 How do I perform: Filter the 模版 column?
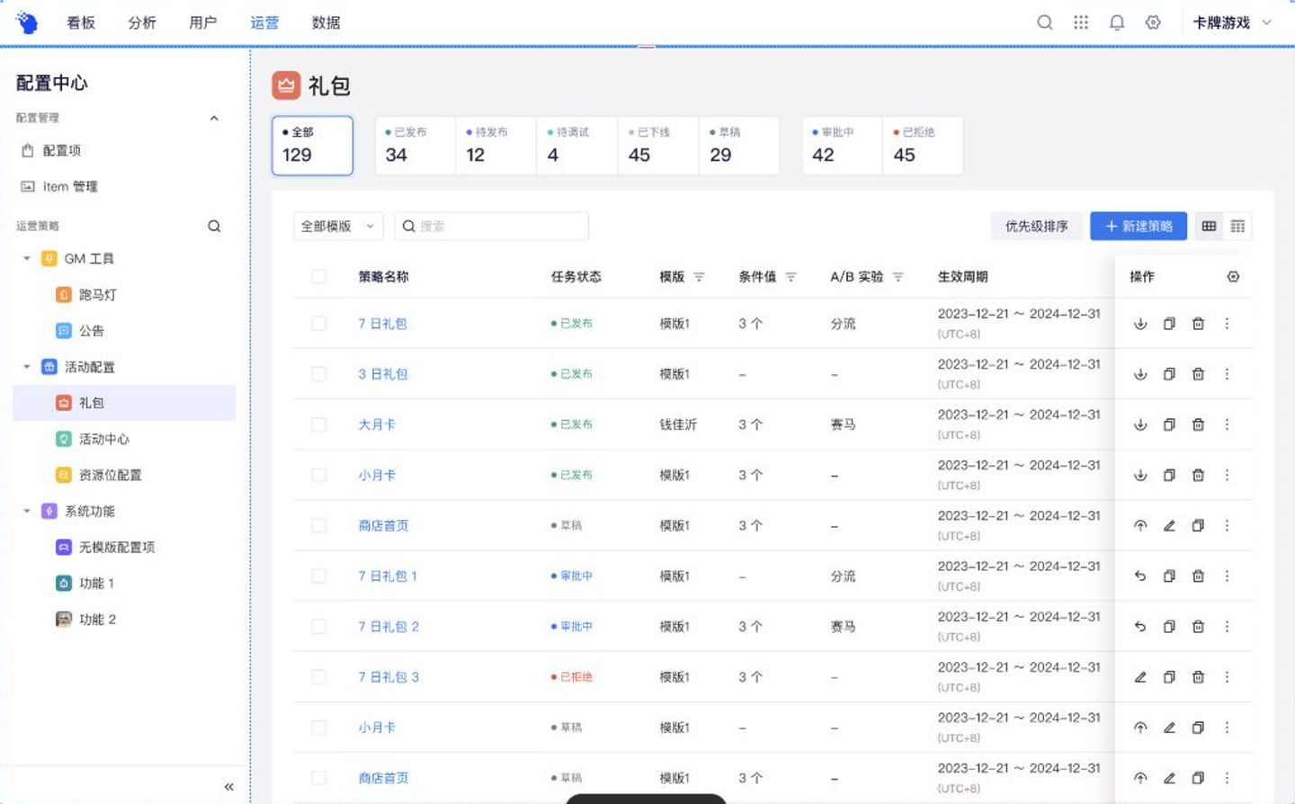[x=699, y=277]
